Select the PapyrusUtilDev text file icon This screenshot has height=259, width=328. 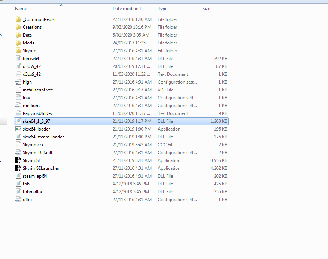18,113
